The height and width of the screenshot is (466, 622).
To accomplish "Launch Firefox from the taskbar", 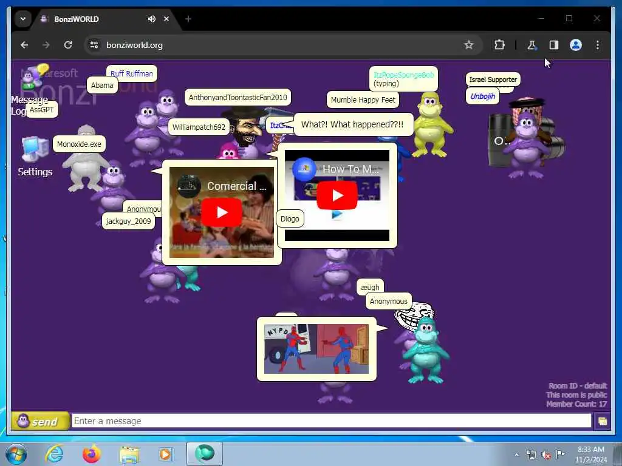I will (x=92, y=454).
